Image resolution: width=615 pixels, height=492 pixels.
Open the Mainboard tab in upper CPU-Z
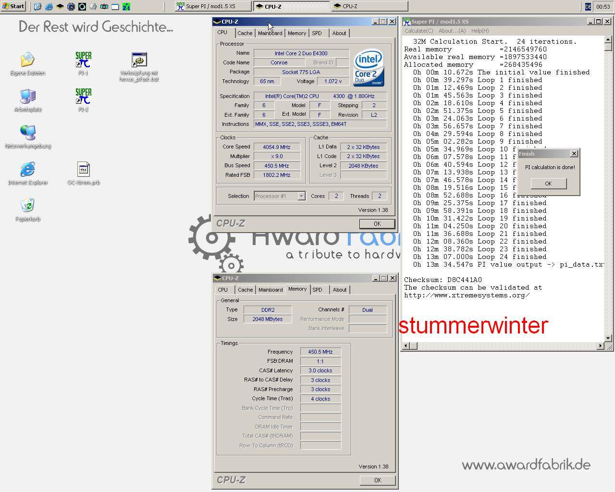[x=270, y=33]
